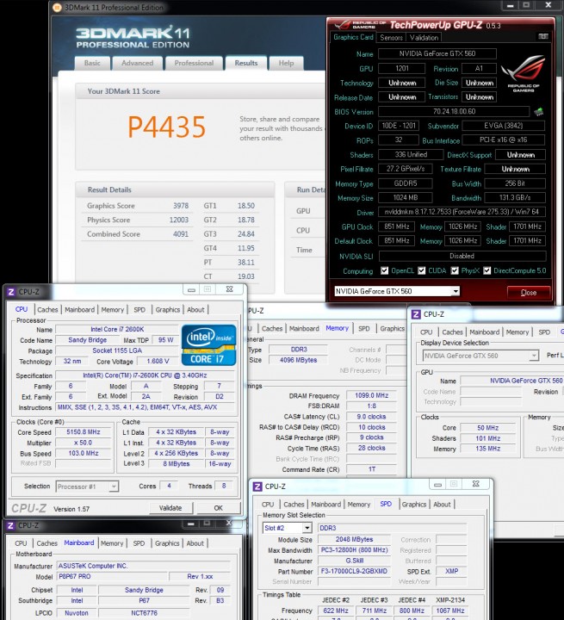
Task: Click the Bus Speed value 103.0 MHz
Action: 84,453
